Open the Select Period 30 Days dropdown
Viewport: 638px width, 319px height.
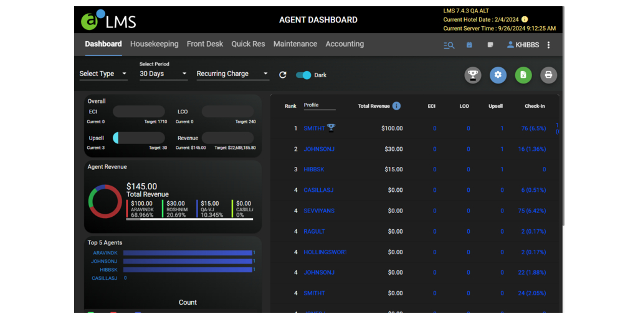[x=163, y=74]
